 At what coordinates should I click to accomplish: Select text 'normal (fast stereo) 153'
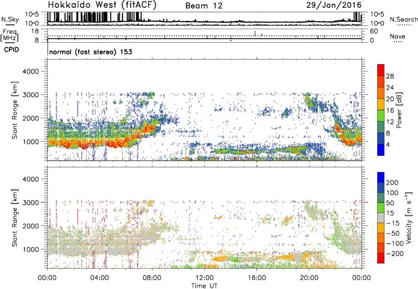point(90,52)
